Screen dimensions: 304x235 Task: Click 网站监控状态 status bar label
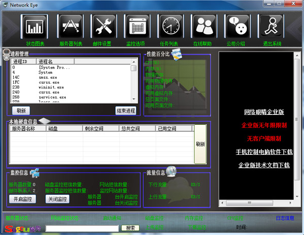(x=65, y=218)
